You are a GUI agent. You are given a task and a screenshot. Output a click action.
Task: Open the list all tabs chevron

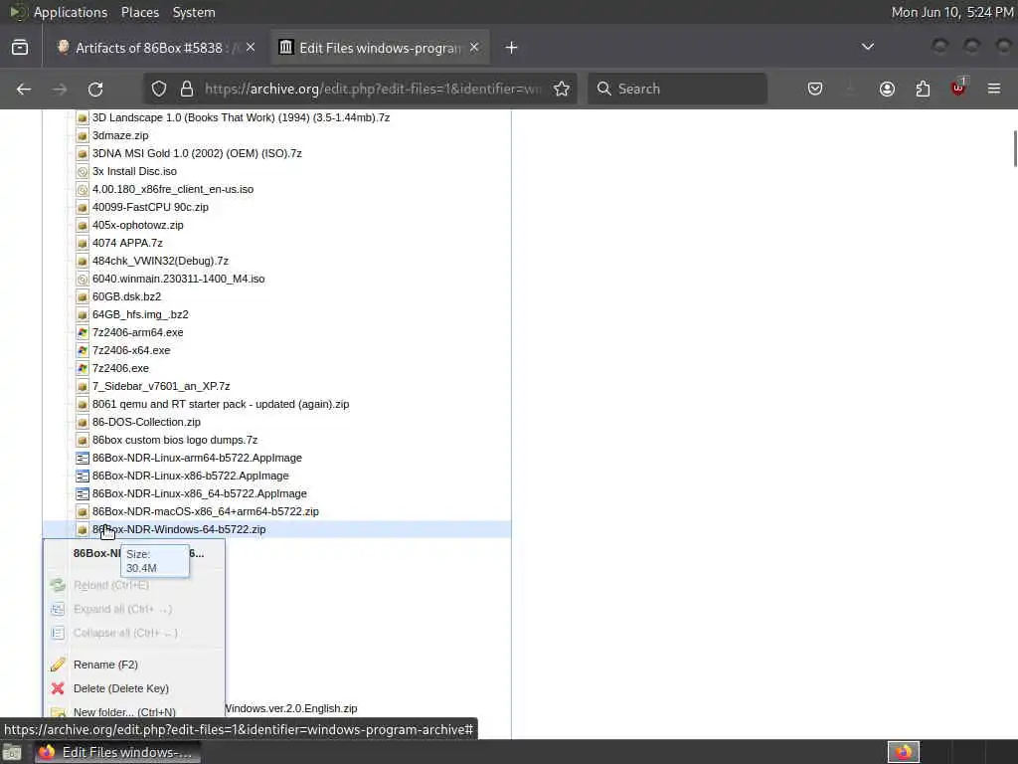click(867, 47)
